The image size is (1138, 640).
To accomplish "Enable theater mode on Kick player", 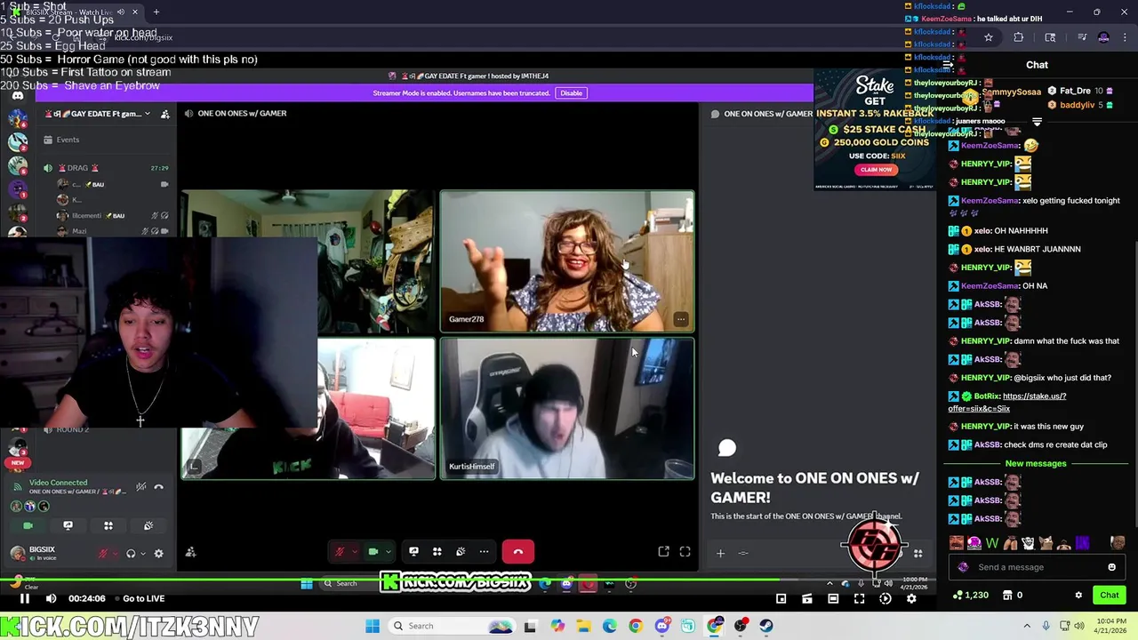I will 833,599.
